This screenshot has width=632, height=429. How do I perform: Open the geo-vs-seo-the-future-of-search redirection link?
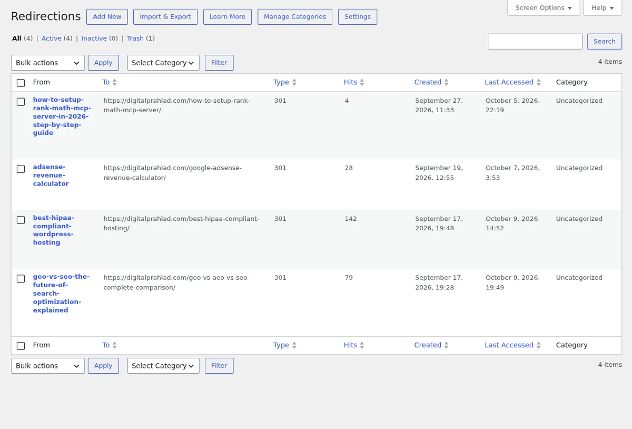[x=61, y=294]
